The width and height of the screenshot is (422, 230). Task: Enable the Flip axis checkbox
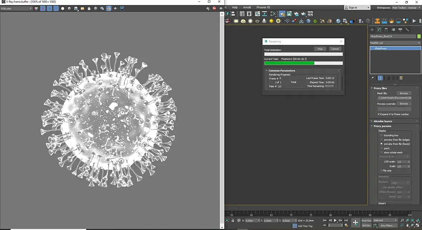point(381,171)
